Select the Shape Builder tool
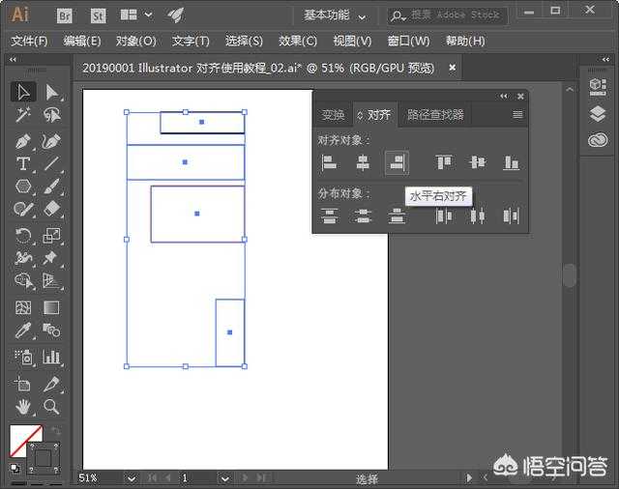The height and width of the screenshot is (489, 619). (x=23, y=281)
